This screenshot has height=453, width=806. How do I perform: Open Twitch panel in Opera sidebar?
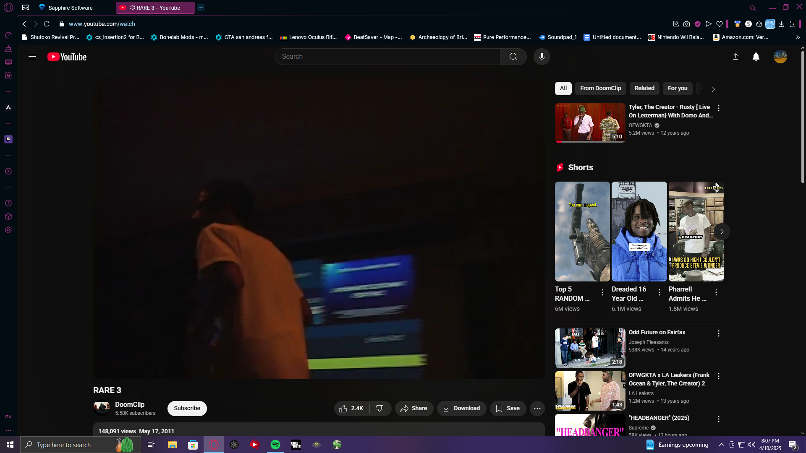[x=8, y=139]
